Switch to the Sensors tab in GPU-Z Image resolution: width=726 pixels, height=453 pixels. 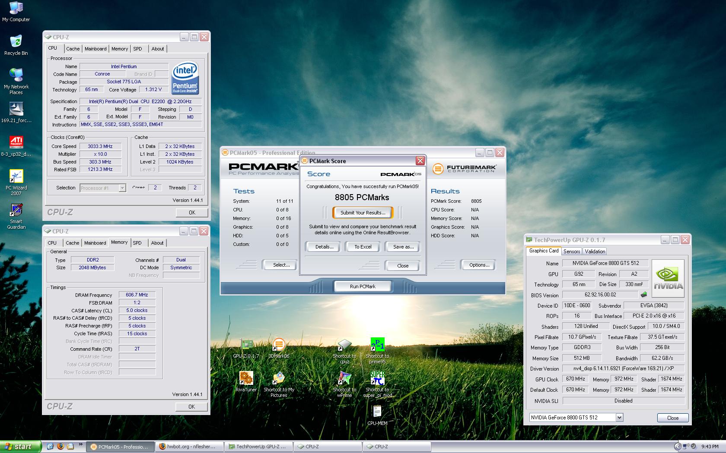click(x=572, y=251)
